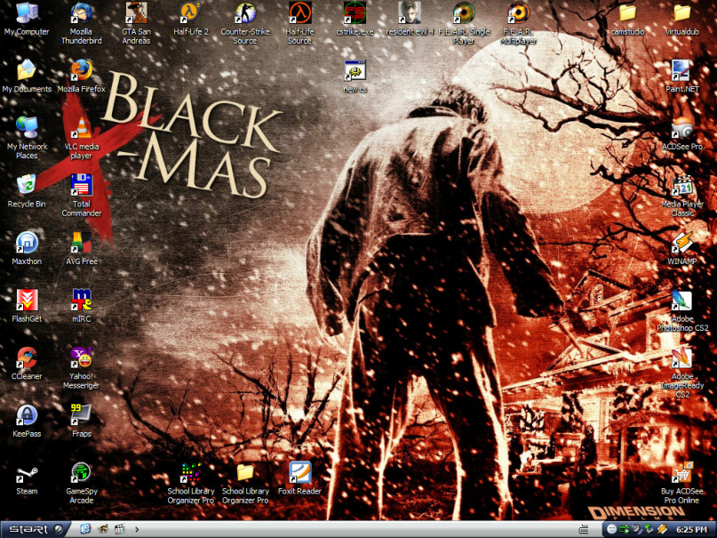Click the keyboard icon on taskbar
This screenshot has height=538, width=717.
(584, 529)
